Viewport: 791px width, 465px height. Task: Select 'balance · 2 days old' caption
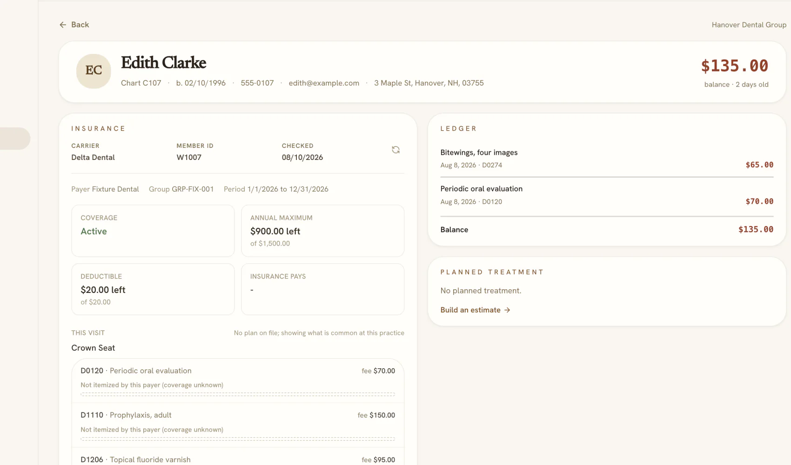pos(736,85)
